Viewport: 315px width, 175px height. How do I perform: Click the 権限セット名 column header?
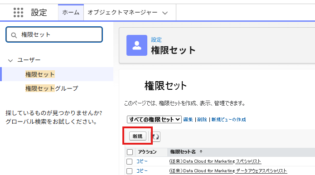pos(183,152)
